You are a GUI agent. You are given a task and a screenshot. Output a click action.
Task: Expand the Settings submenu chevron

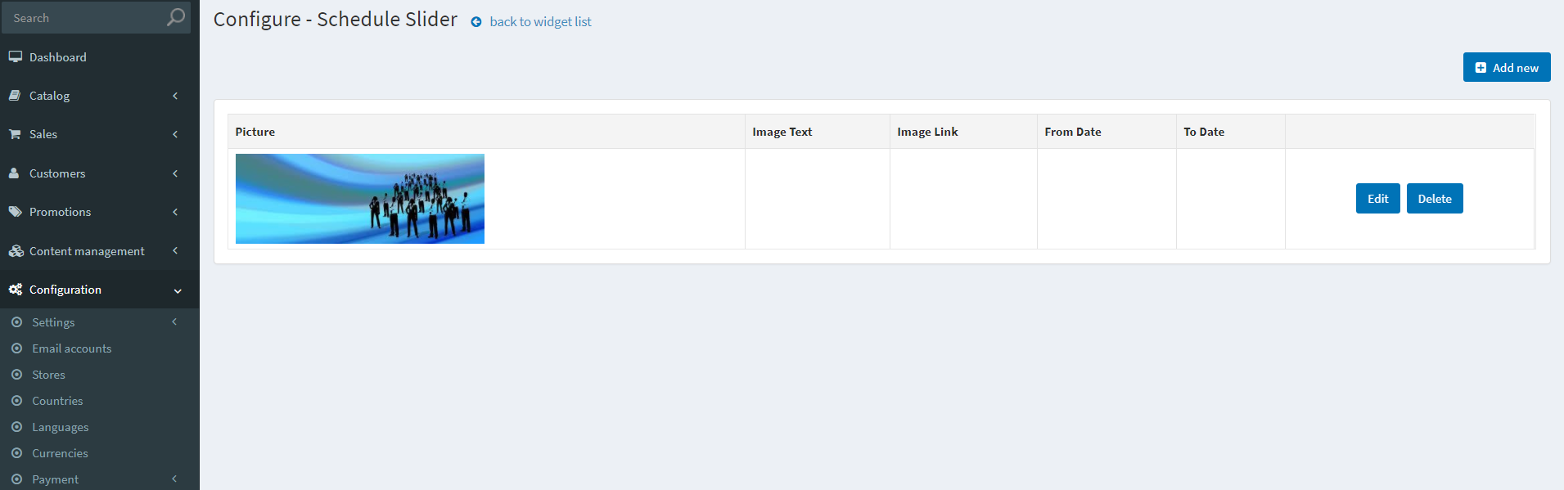174,322
